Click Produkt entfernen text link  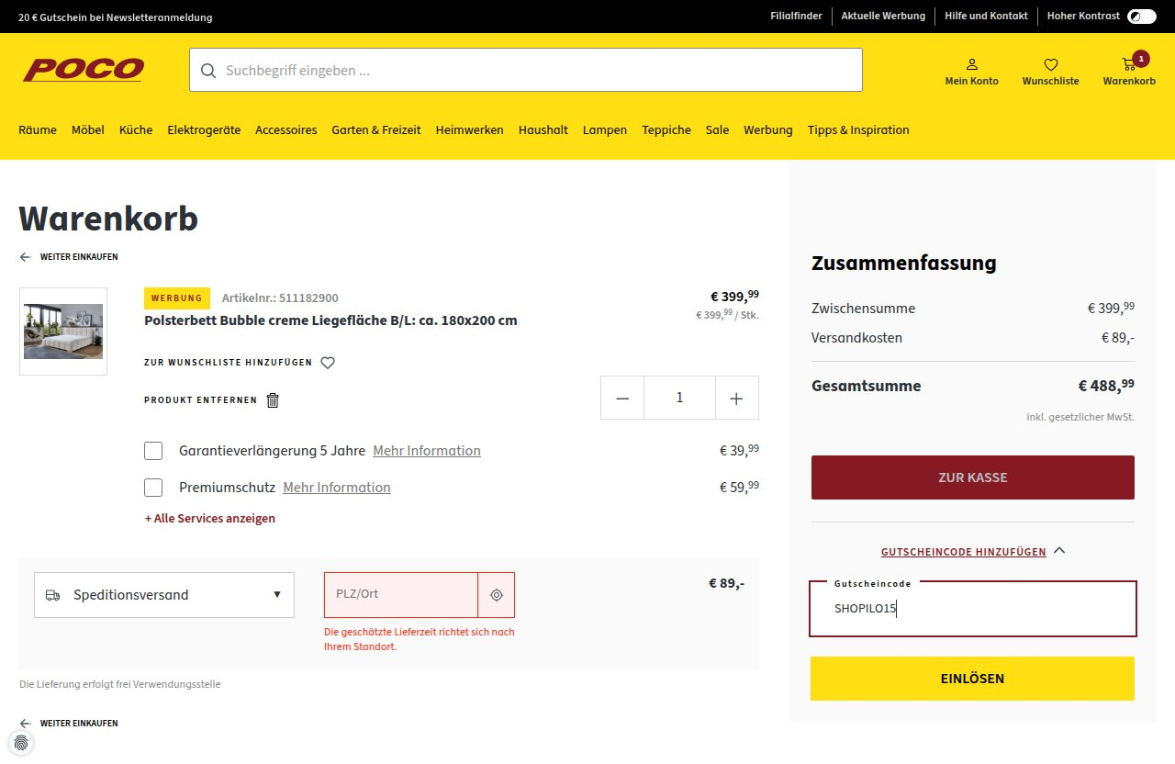click(x=201, y=400)
